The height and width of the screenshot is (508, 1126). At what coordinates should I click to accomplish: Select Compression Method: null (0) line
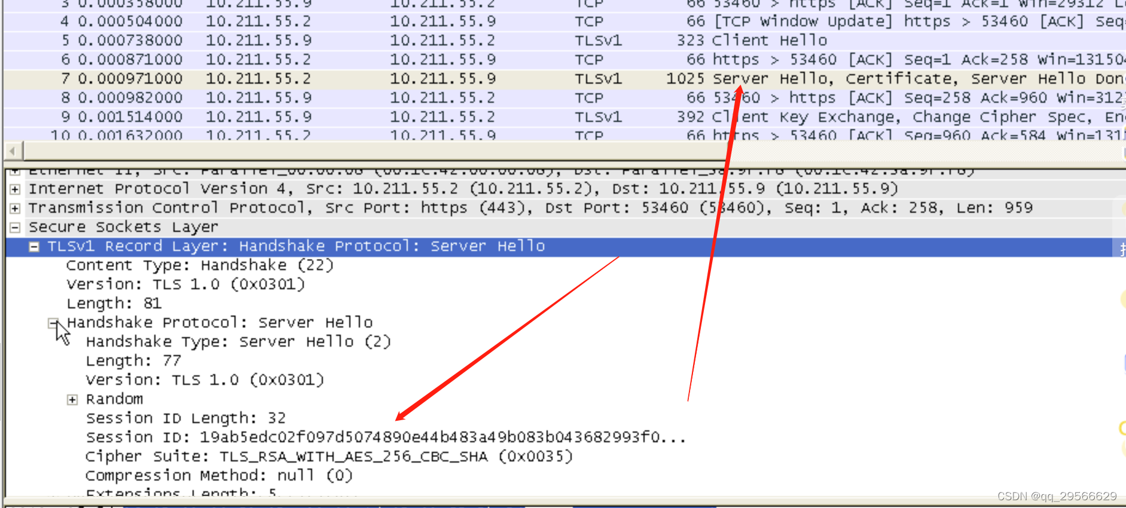click(x=219, y=476)
